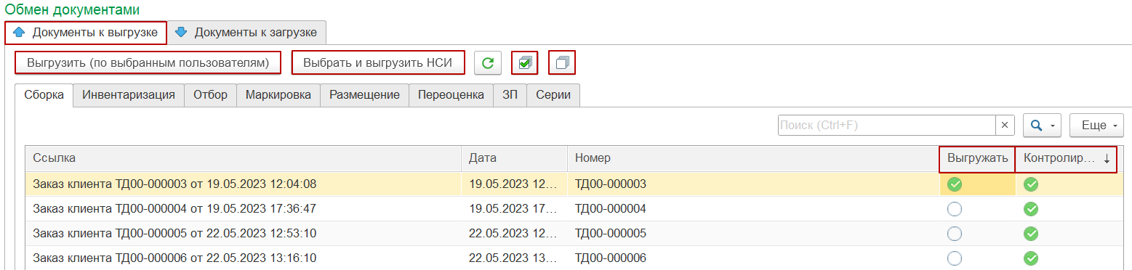Click the check-all documents icon

pyautogui.click(x=524, y=63)
